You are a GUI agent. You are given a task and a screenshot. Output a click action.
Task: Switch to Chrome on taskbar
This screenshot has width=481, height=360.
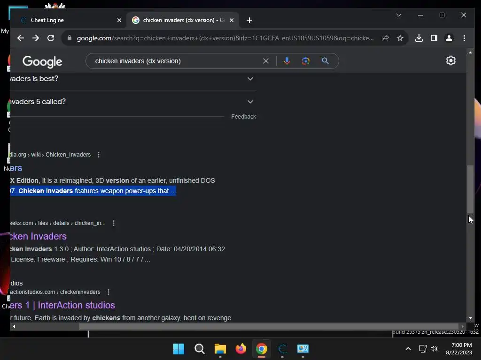[261, 349]
